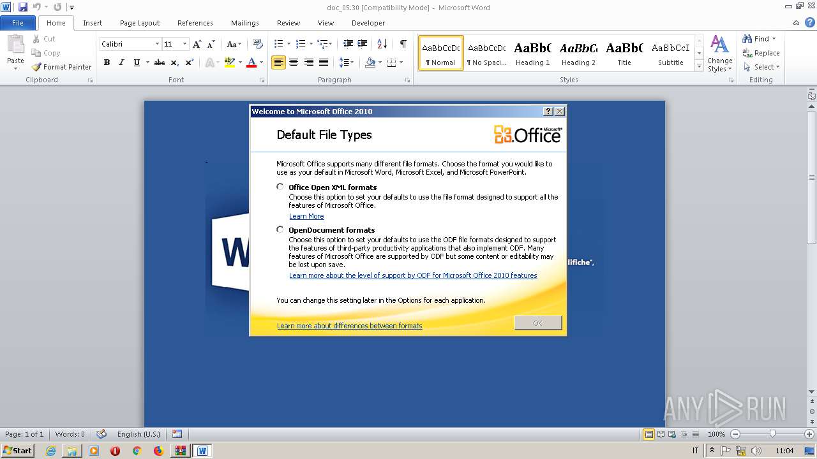Switch to Print Layout view in status bar
Viewport: 817px width, 459px height.
(x=648, y=434)
